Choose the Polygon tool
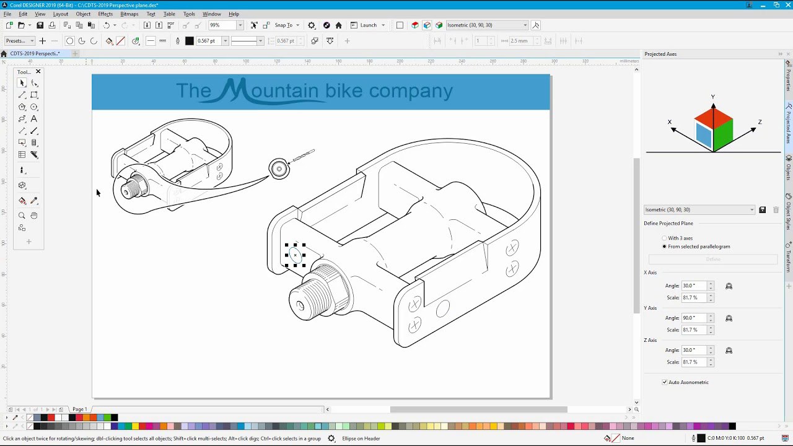The image size is (793, 446). 22,107
